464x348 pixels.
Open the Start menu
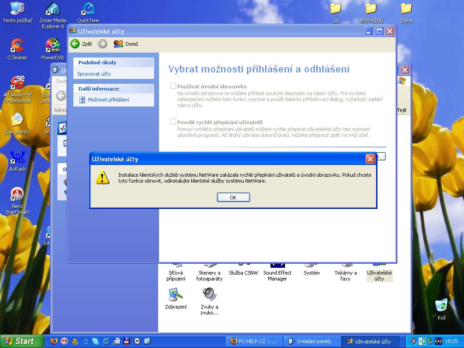click(22, 341)
